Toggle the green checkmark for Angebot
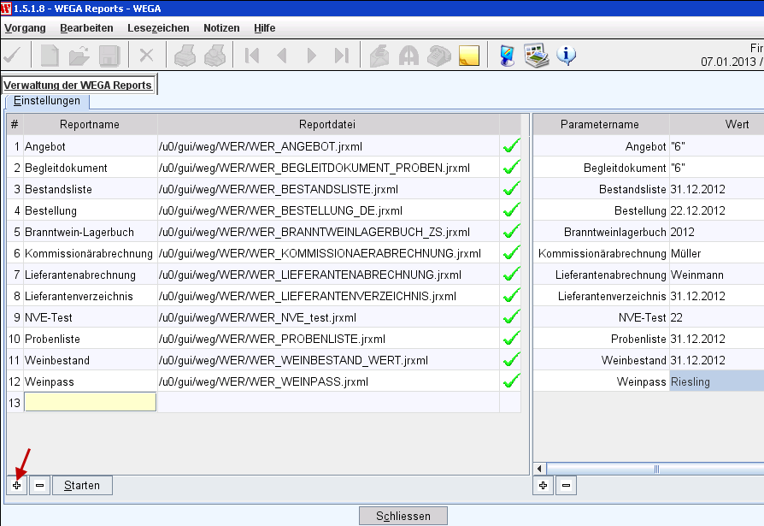The height and width of the screenshot is (526, 764). pyautogui.click(x=511, y=146)
